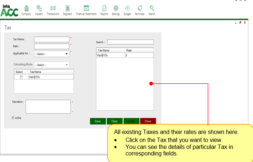Open the Budget icon
Screen dimensions: 253x162
(x=127, y=8)
